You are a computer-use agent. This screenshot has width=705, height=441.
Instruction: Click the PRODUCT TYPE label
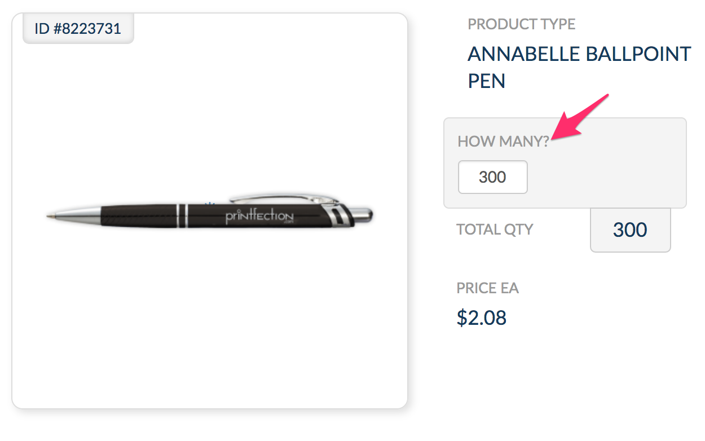point(522,24)
